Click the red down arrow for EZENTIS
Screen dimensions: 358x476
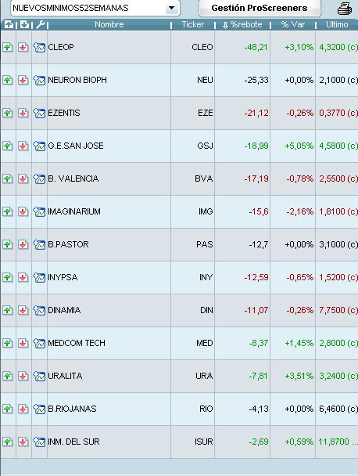(x=23, y=114)
